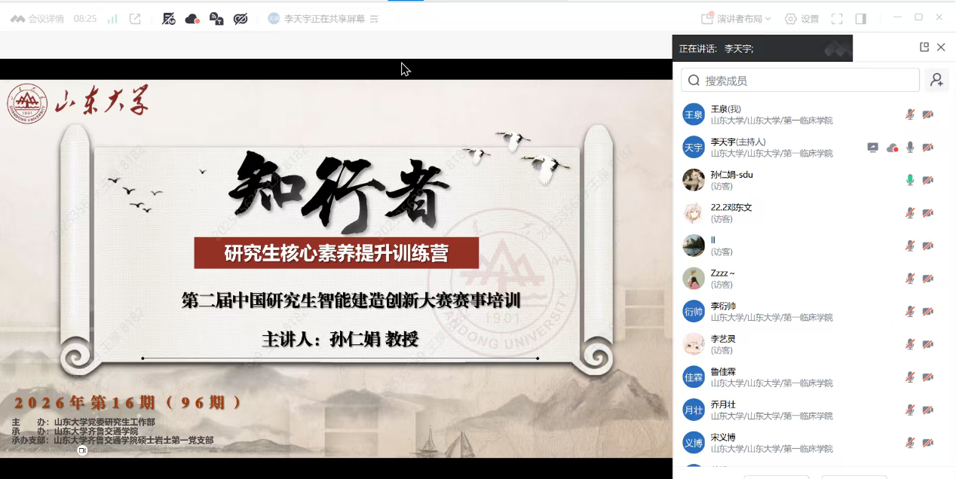Select the avatar of participant ll

pos(694,246)
